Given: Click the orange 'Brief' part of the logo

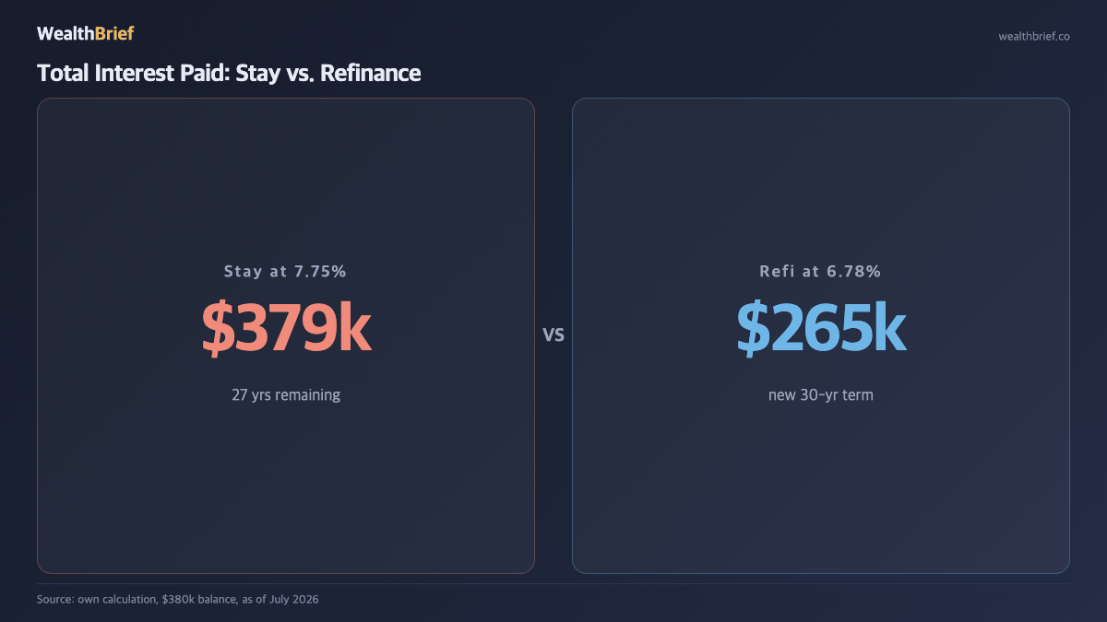Looking at the screenshot, I should coord(114,34).
